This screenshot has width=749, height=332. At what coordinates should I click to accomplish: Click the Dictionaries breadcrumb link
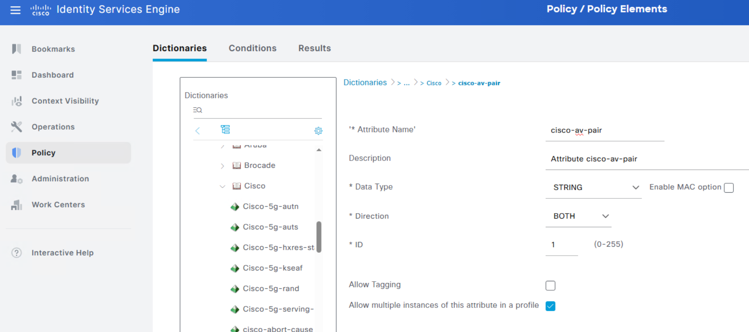[x=365, y=82]
